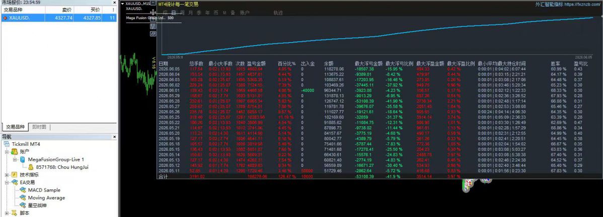Click the 账户 accounts folder icon

click(x=14, y=151)
